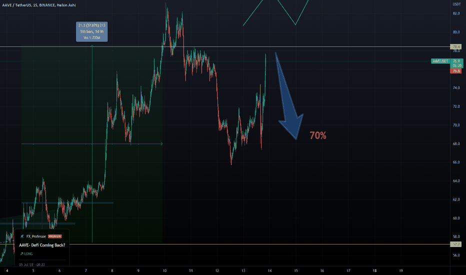Open the FX_Professor author link
466x275 pixels.
(x=36, y=236)
